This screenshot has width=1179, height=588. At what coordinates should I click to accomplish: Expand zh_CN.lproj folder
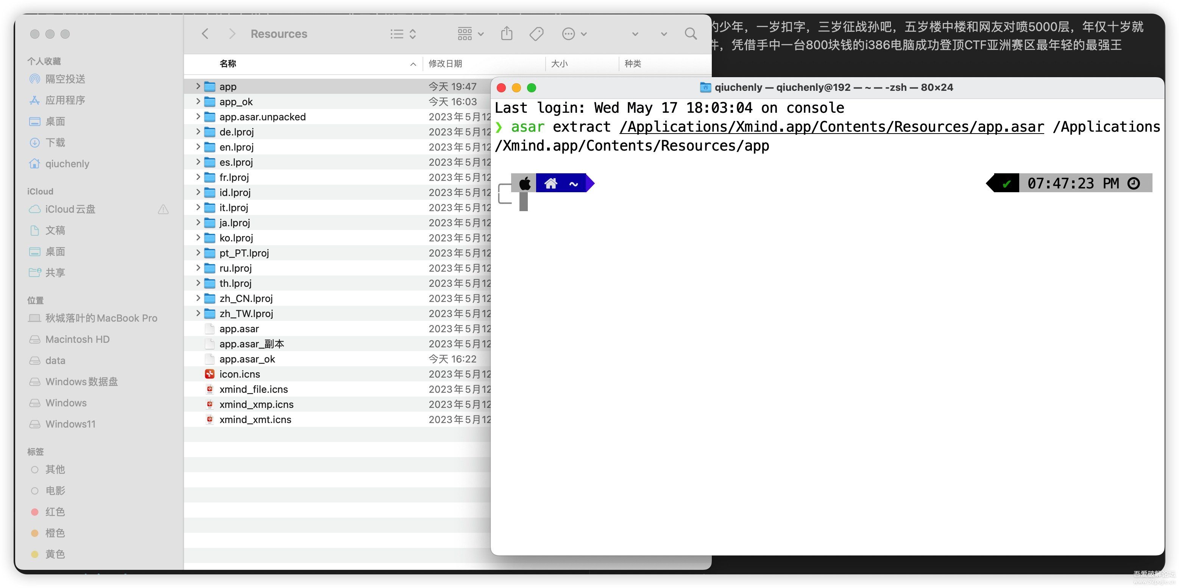pyautogui.click(x=198, y=298)
